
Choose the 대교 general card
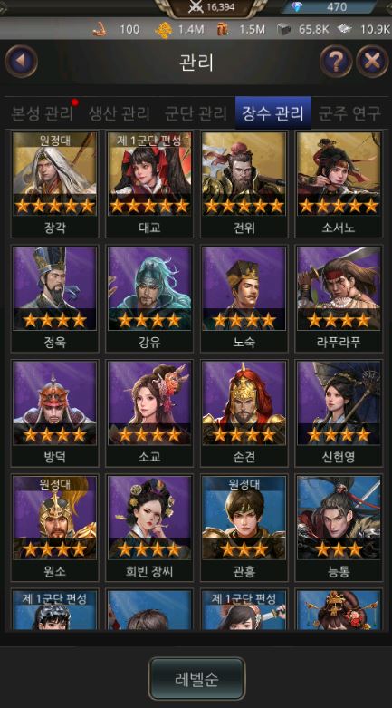point(149,184)
